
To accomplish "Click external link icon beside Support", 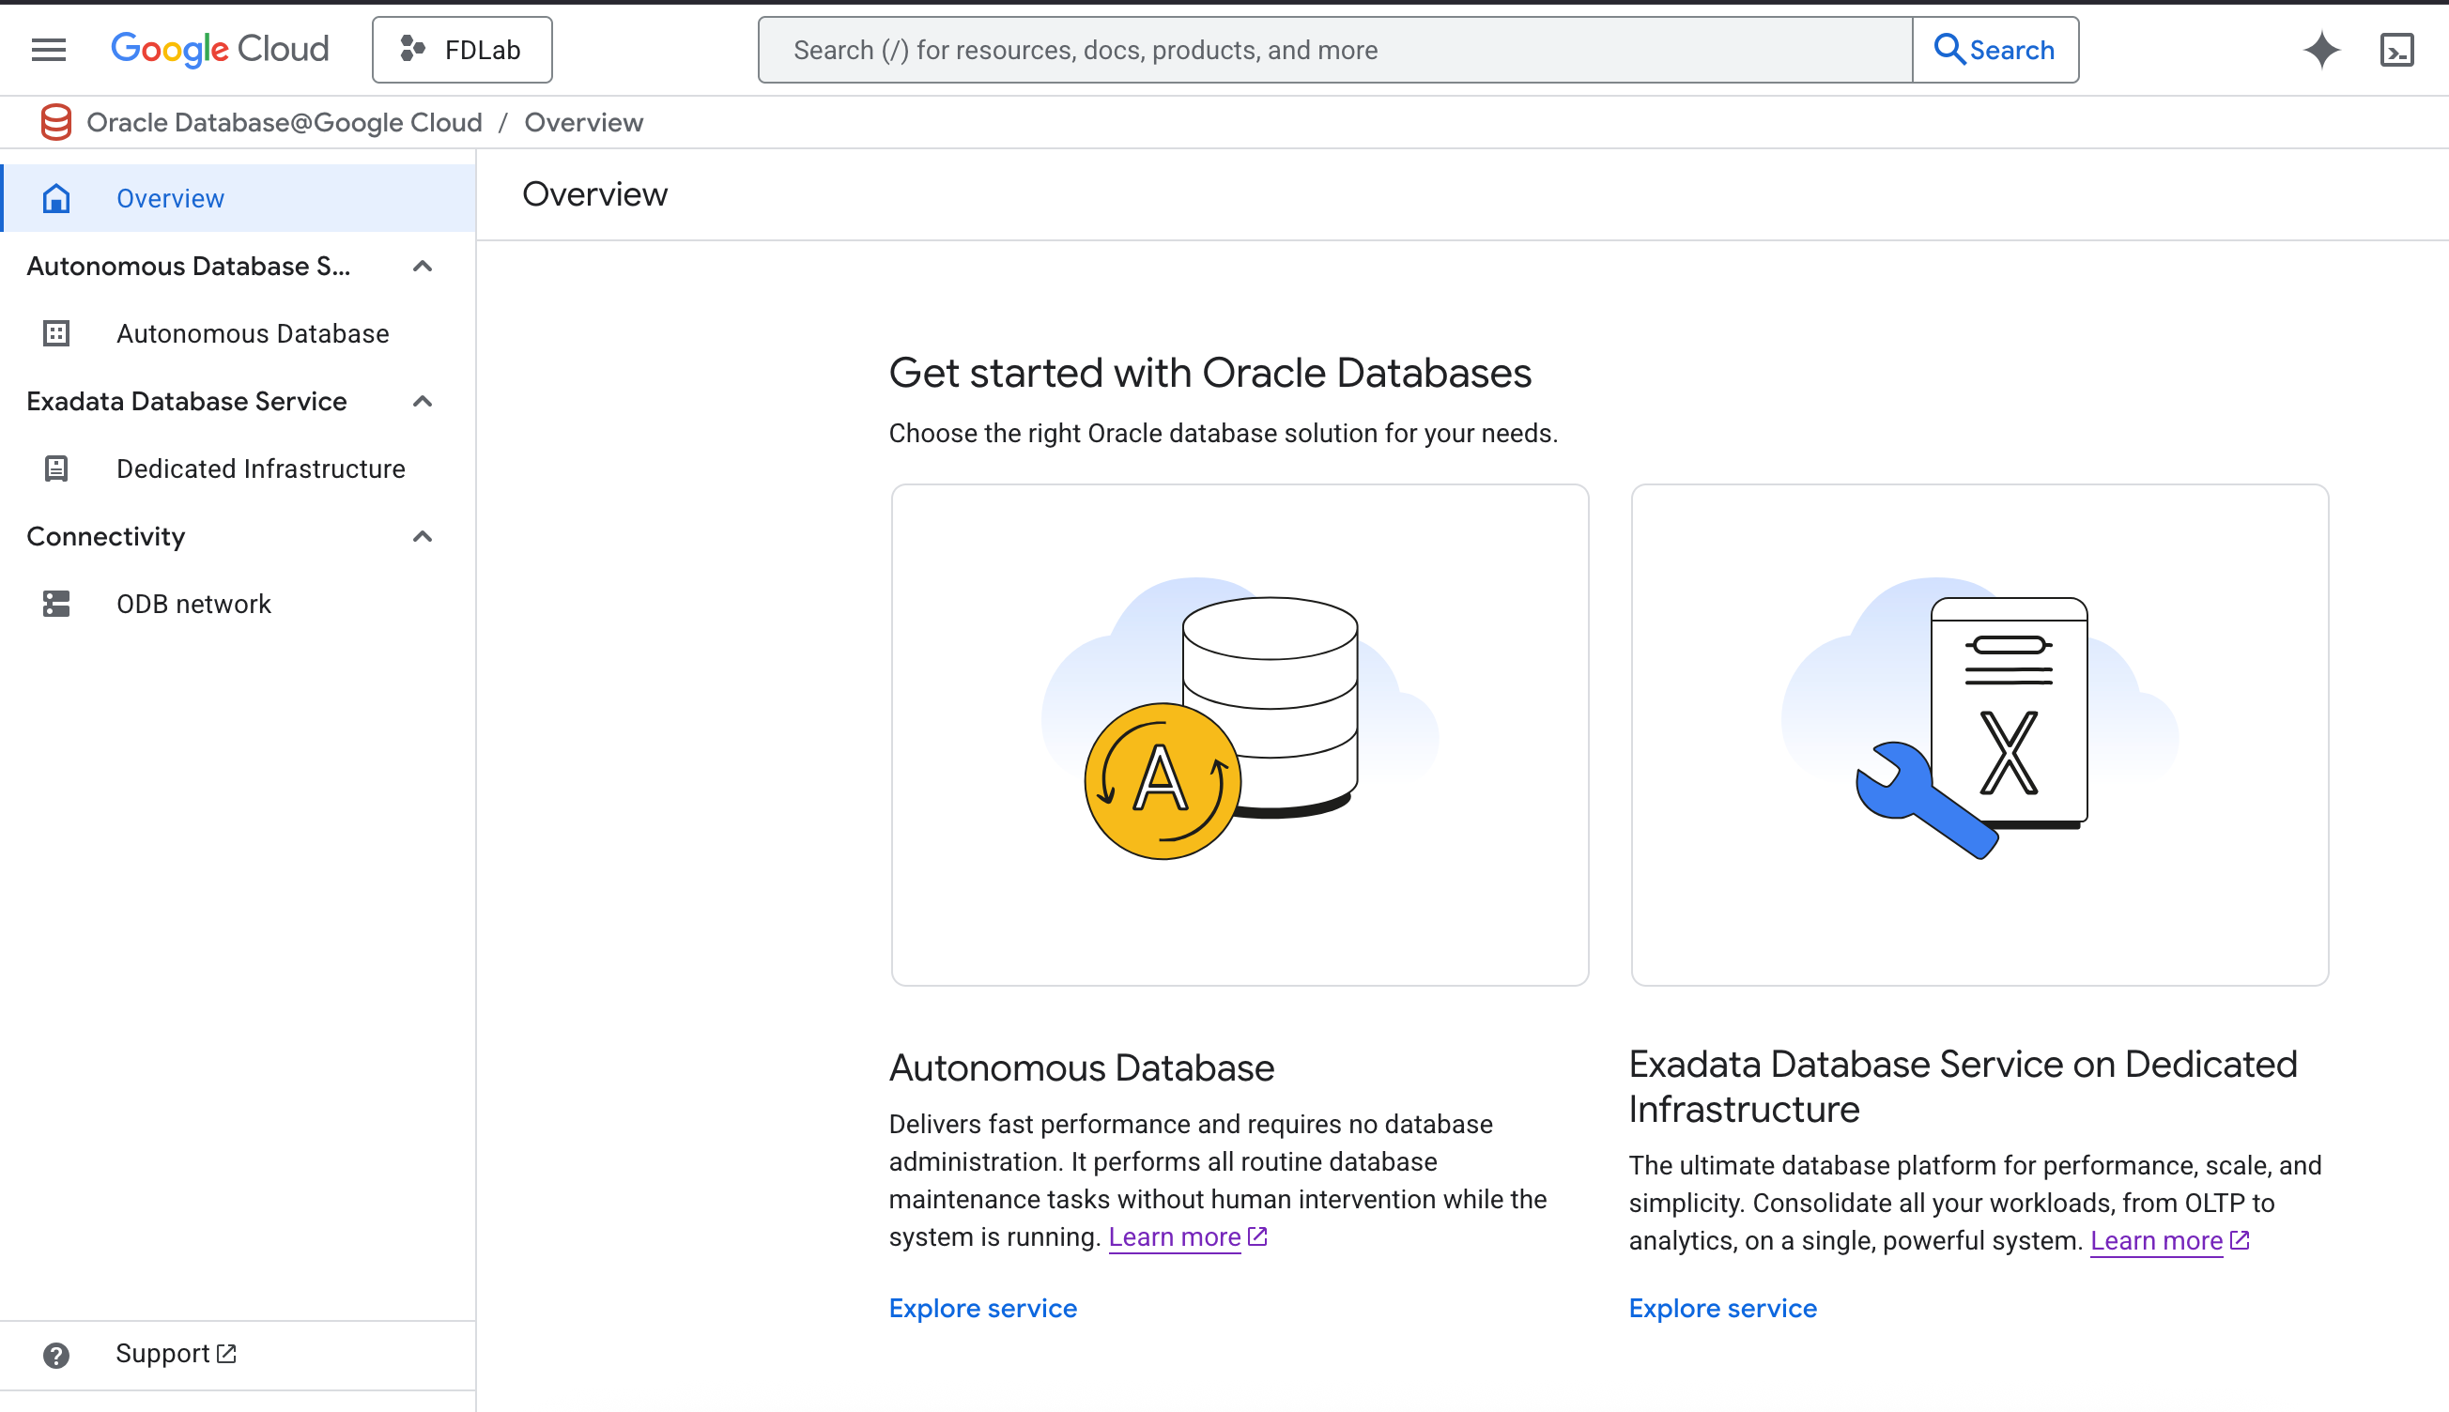I will tap(227, 1353).
